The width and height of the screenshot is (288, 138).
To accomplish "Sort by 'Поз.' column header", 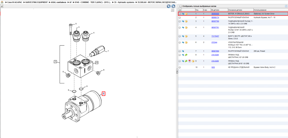I will [x=198, y=10].
